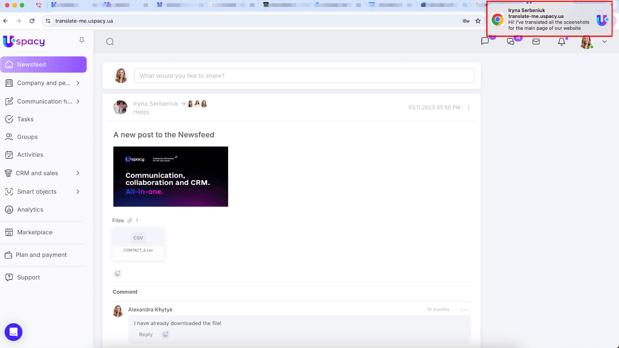The width and height of the screenshot is (619, 348).
Task: Open the user profile dropdown arrow
Action: pyautogui.click(x=604, y=42)
